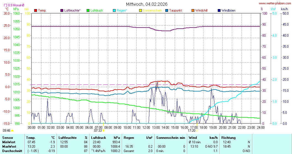The image size is (292, 154).
Task: Click the Durchschnitt row label
Action: tap(11, 151)
